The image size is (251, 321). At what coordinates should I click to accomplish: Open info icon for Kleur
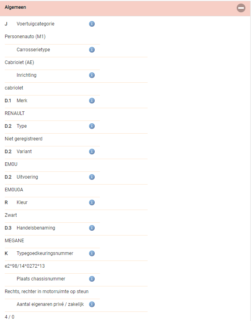[x=92, y=202]
